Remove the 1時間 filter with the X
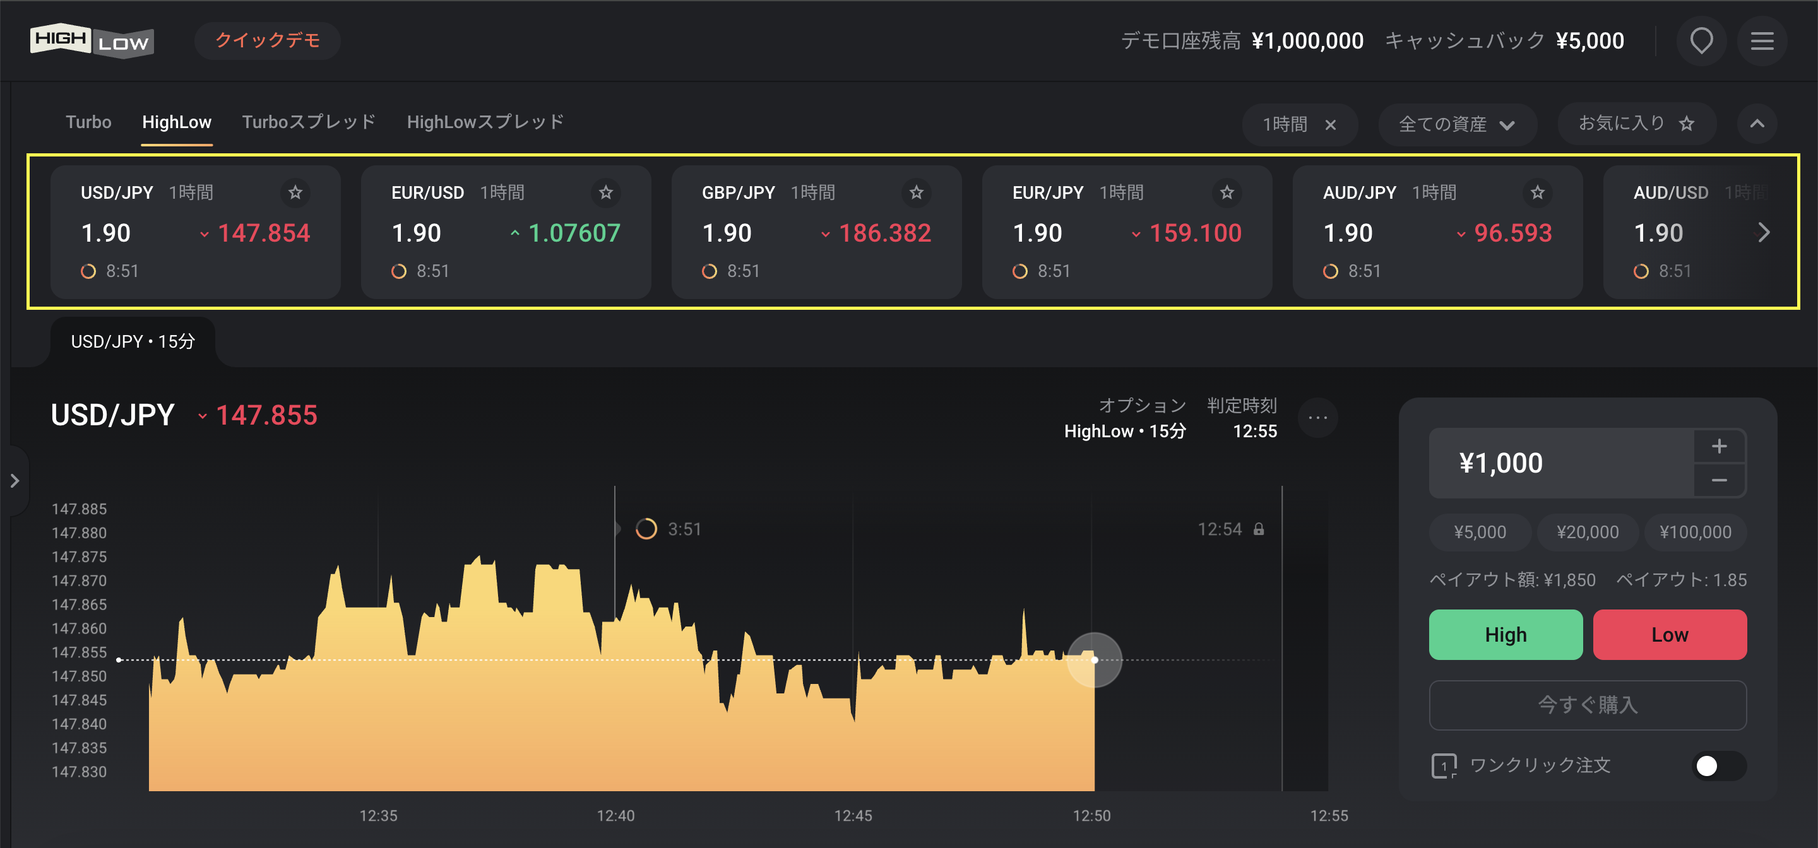The height and width of the screenshot is (848, 1818). 1330,125
